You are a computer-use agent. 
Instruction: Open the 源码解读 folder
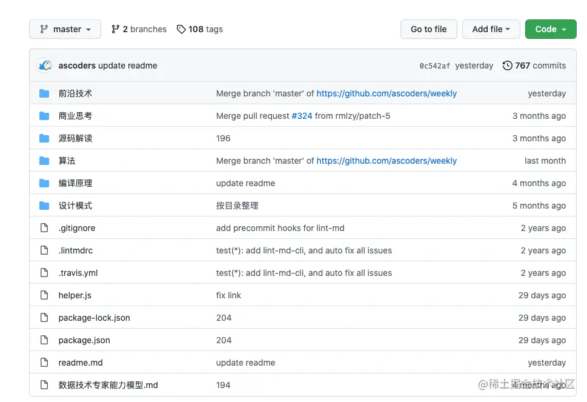coord(75,138)
